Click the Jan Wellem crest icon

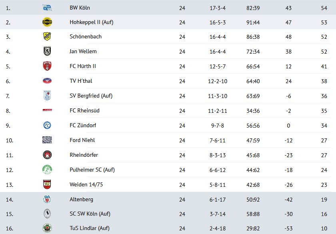pos(47,51)
